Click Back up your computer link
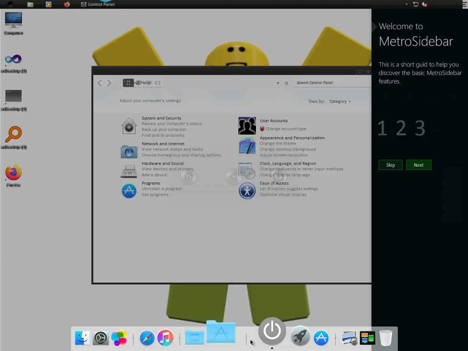 tap(164, 129)
